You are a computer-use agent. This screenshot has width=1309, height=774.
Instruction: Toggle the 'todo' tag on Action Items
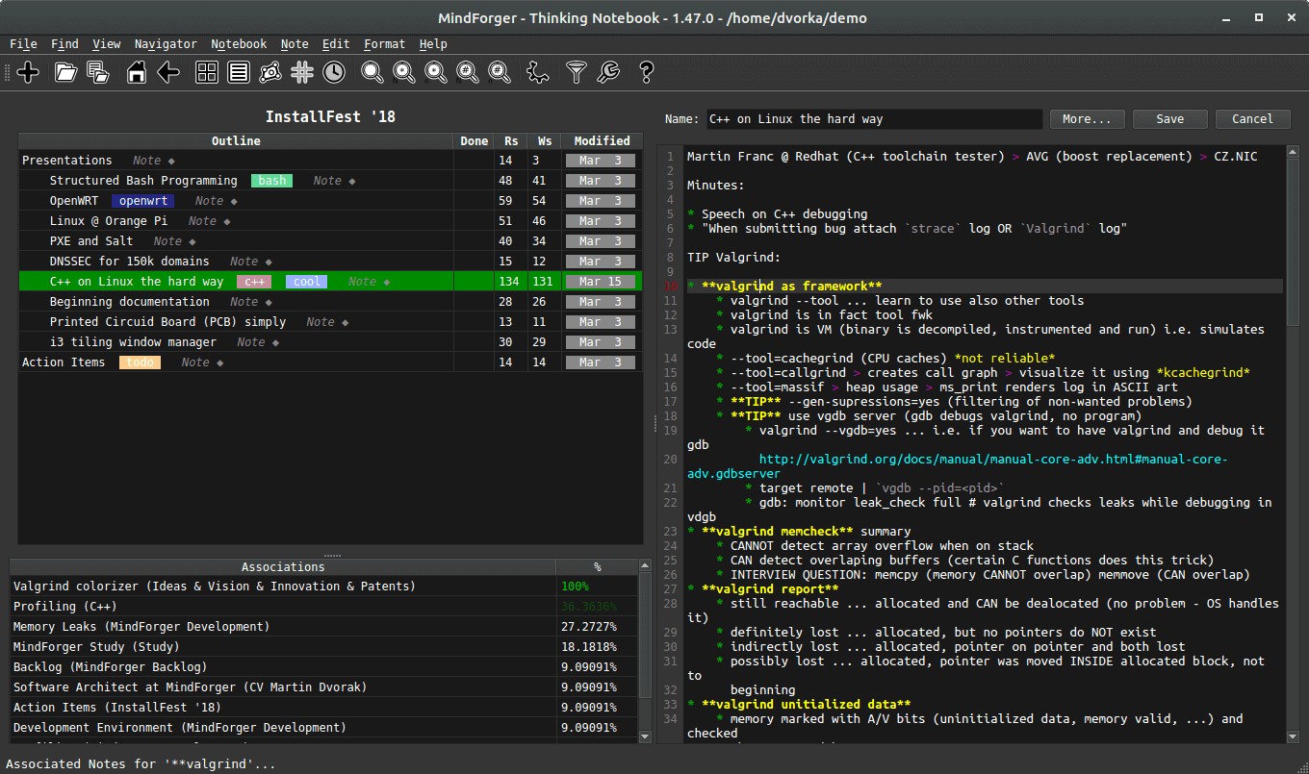139,362
